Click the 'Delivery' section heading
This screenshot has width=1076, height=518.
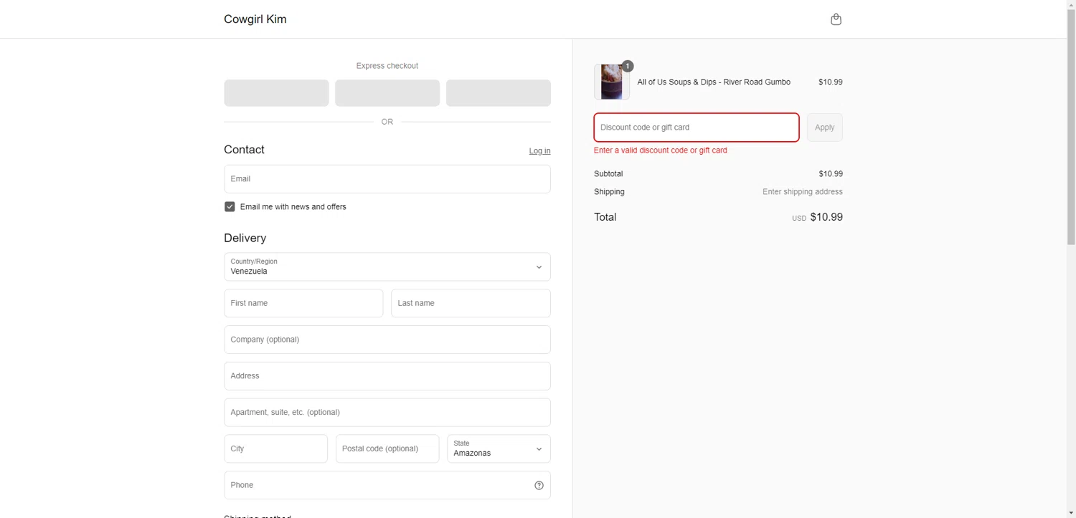coord(245,238)
